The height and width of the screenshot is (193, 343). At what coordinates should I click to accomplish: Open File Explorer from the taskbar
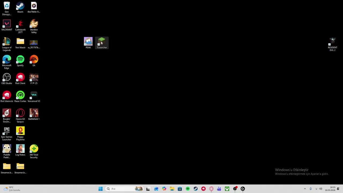click(172, 189)
